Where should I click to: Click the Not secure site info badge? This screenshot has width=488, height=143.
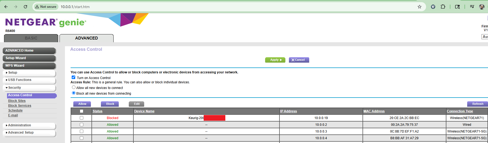(x=46, y=7)
